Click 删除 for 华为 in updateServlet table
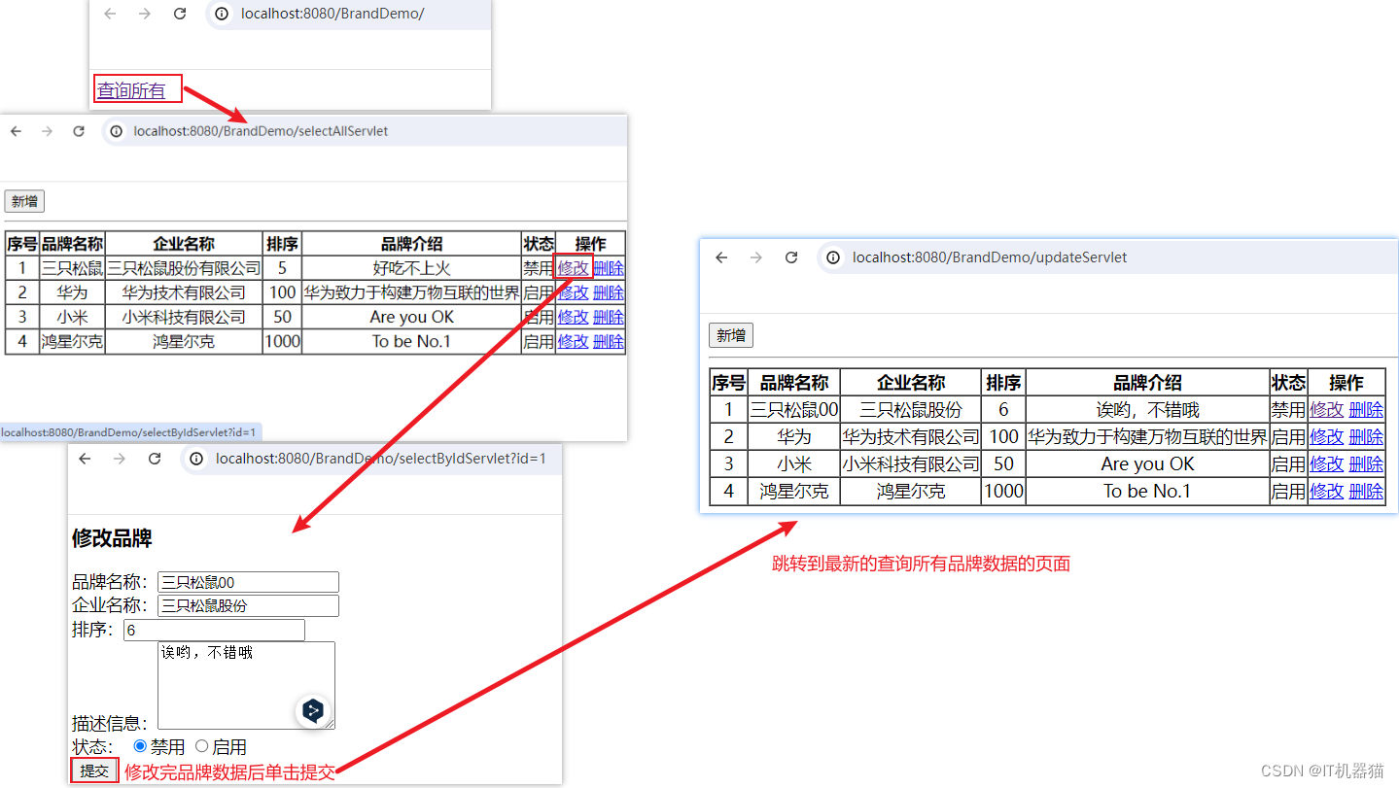 pyautogui.click(x=1366, y=437)
